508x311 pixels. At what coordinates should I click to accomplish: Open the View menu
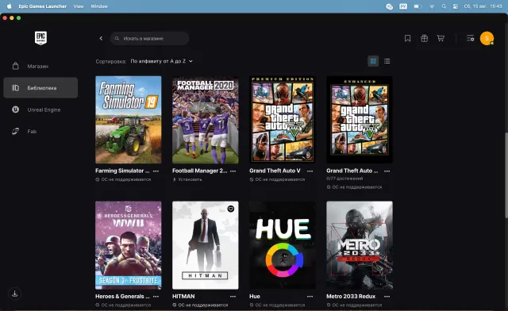coord(79,6)
